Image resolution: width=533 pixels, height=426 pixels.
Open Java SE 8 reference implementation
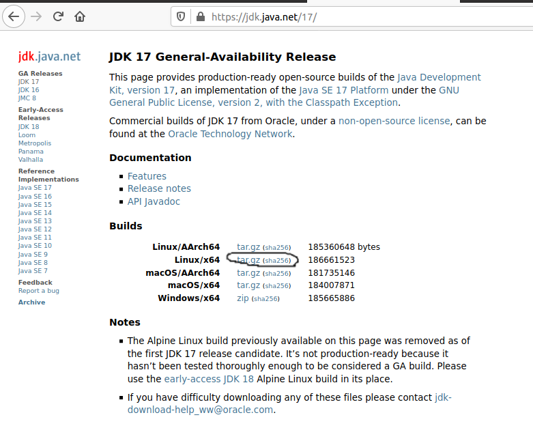pyautogui.click(x=33, y=262)
